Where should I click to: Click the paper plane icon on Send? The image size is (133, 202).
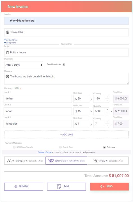102,186
